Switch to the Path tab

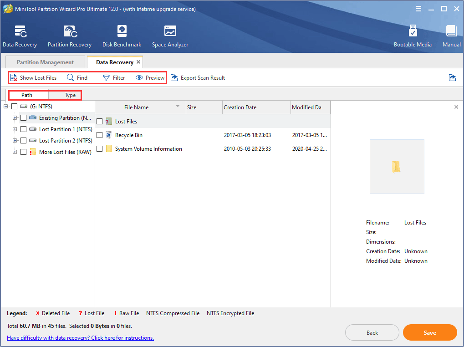point(27,95)
